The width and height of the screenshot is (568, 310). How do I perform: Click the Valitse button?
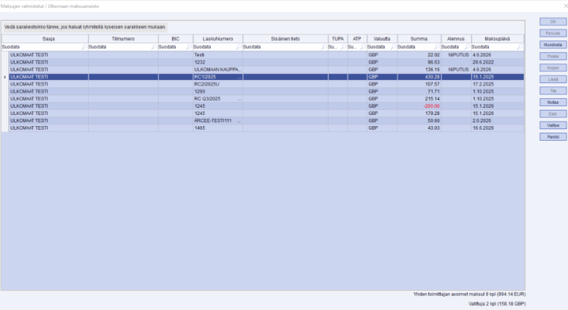pyautogui.click(x=553, y=125)
